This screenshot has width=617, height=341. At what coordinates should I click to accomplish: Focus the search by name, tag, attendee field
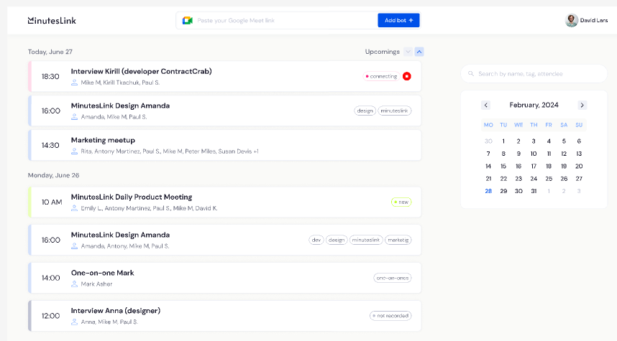pos(534,73)
